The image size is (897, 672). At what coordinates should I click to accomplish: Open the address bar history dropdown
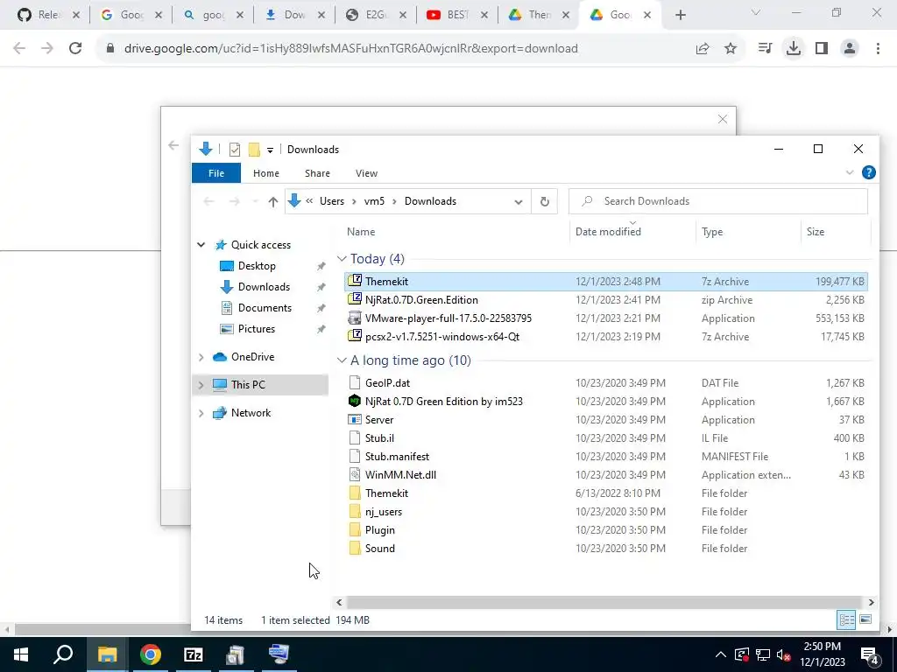pyautogui.click(x=519, y=201)
